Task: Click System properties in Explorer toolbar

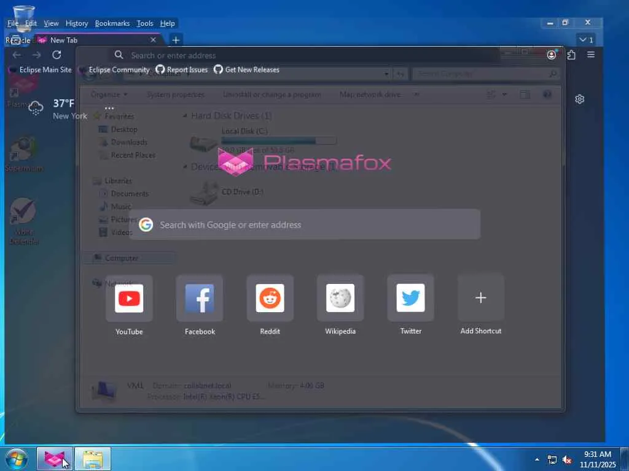Action: (175, 94)
